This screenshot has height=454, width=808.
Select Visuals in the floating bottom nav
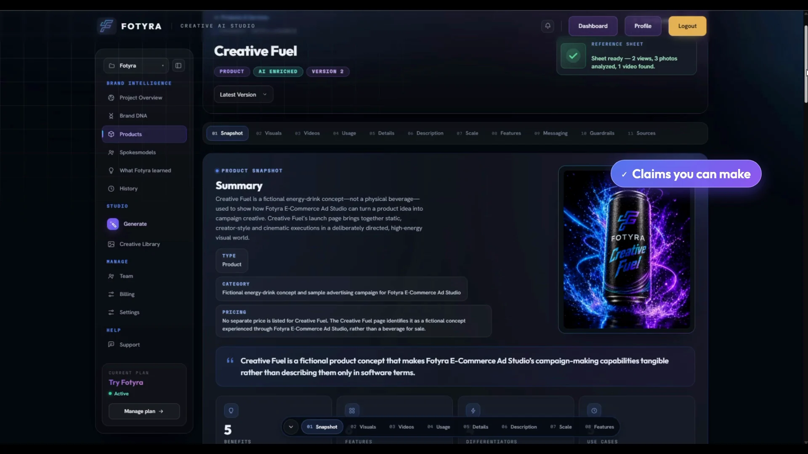tap(364, 427)
